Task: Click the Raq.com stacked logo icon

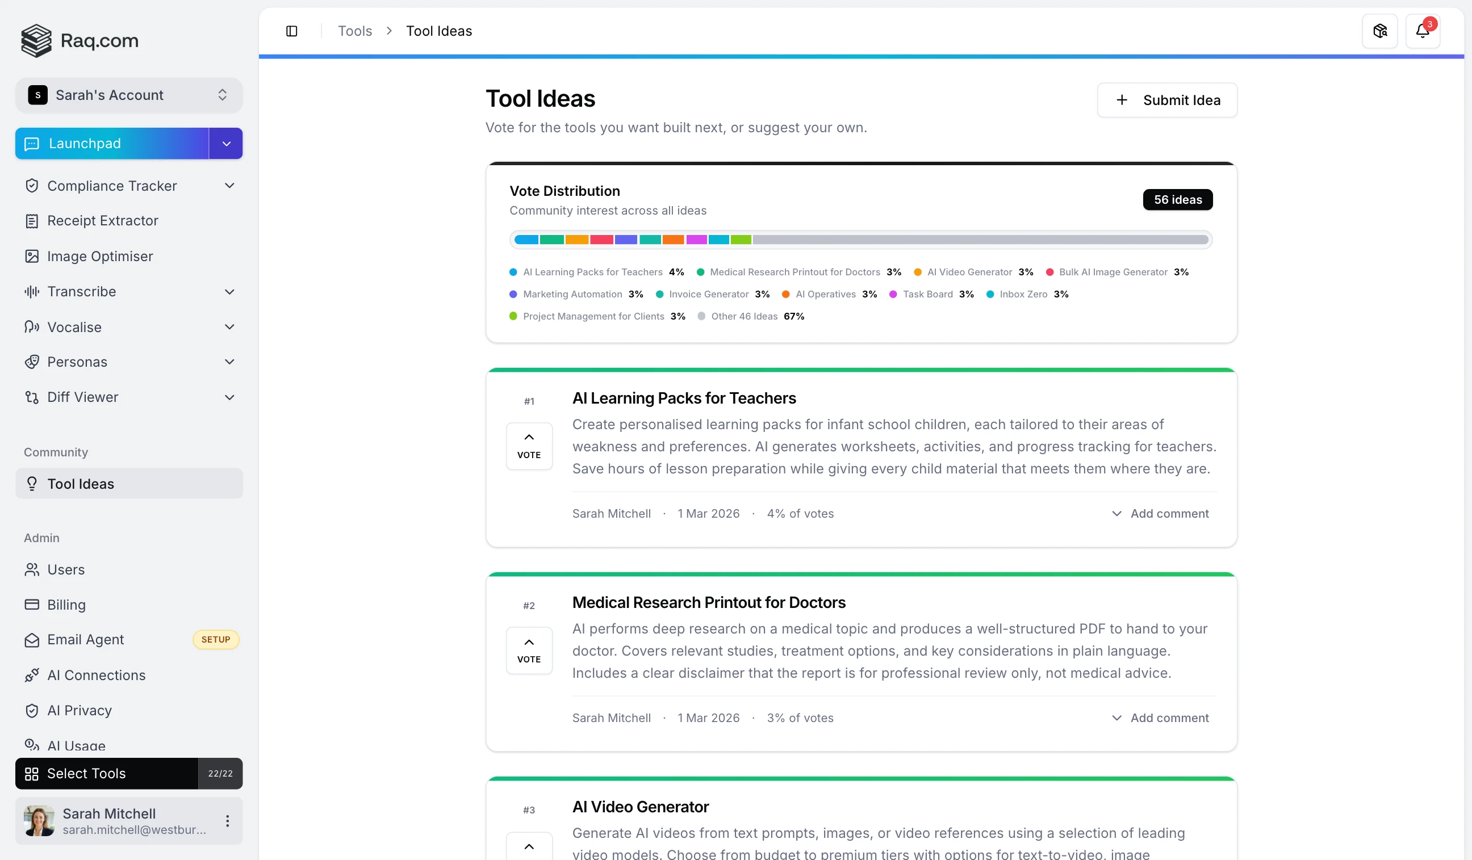Action: (36, 40)
